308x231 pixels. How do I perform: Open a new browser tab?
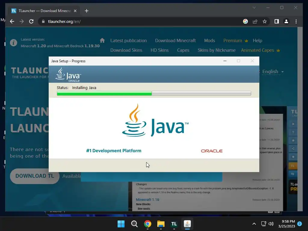point(86,11)
